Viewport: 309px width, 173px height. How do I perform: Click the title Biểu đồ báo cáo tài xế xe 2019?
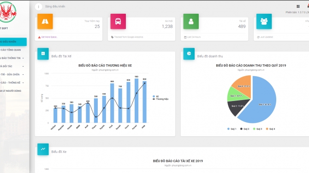coord(178,161)
